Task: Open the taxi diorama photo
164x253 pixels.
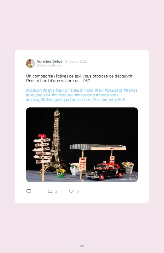Action: click(x=82, y=145)
